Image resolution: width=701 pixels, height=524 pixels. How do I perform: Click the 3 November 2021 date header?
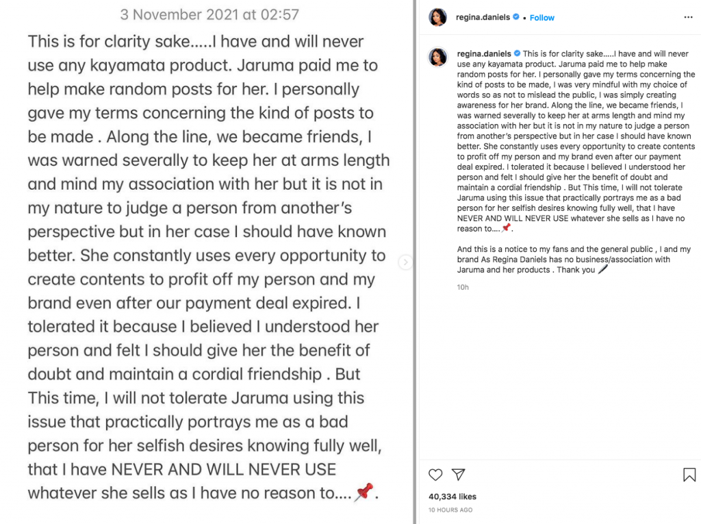pos(209,15)
